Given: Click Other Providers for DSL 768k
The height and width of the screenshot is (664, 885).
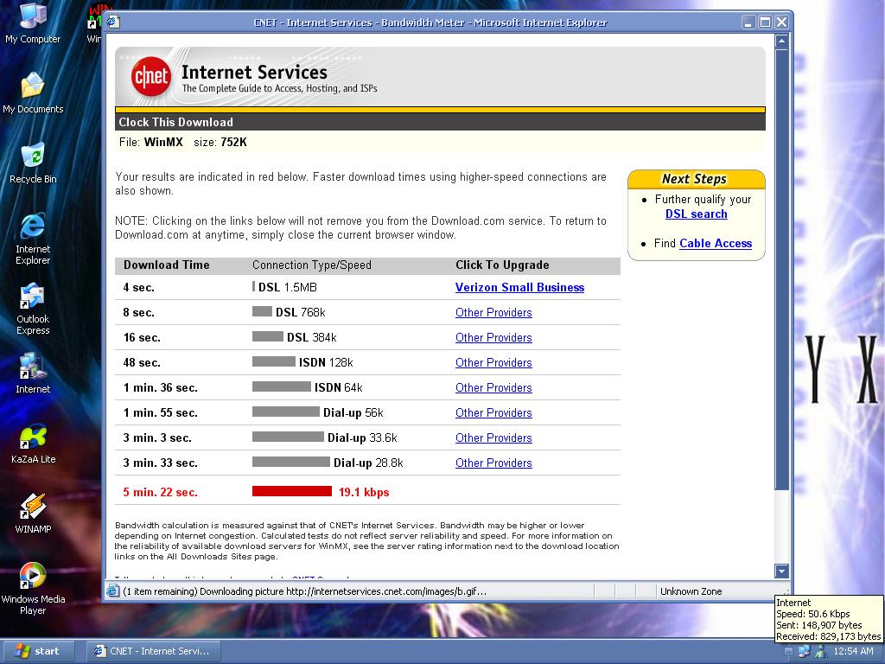Looking at the screenshot, I should (x=493, y=313).
